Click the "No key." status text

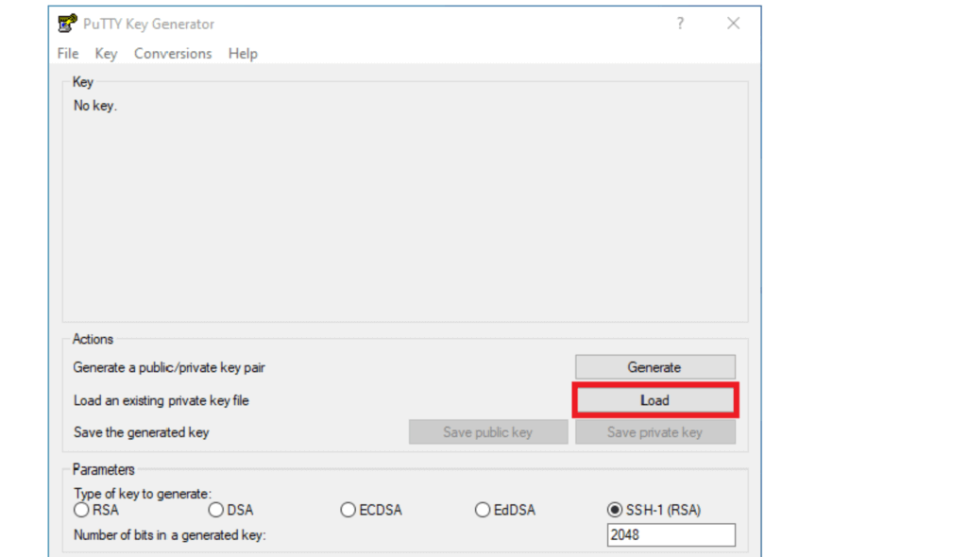tap(95, 106)
